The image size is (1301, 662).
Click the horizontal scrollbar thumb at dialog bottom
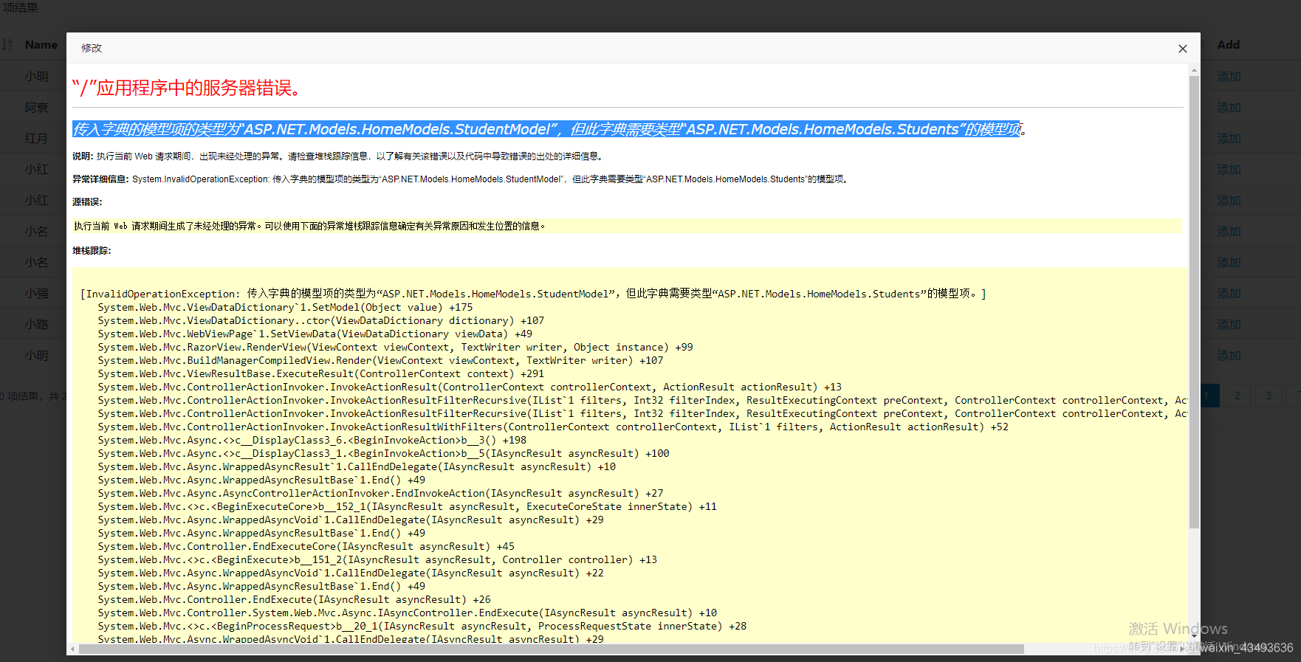click(x=551, y=649)
